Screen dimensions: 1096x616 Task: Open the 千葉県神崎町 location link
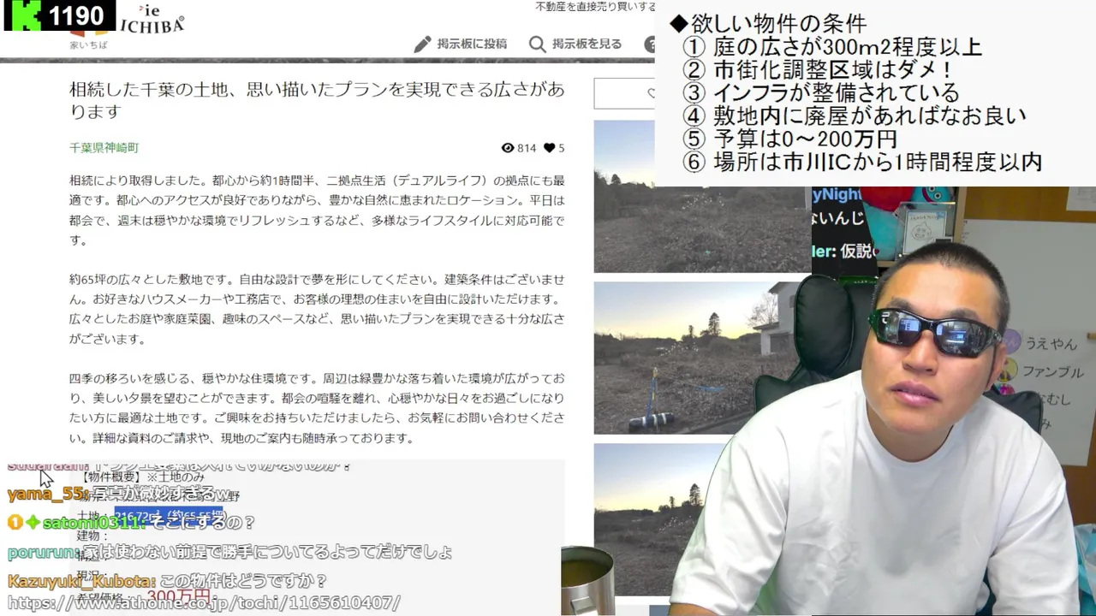coord(104,148)
